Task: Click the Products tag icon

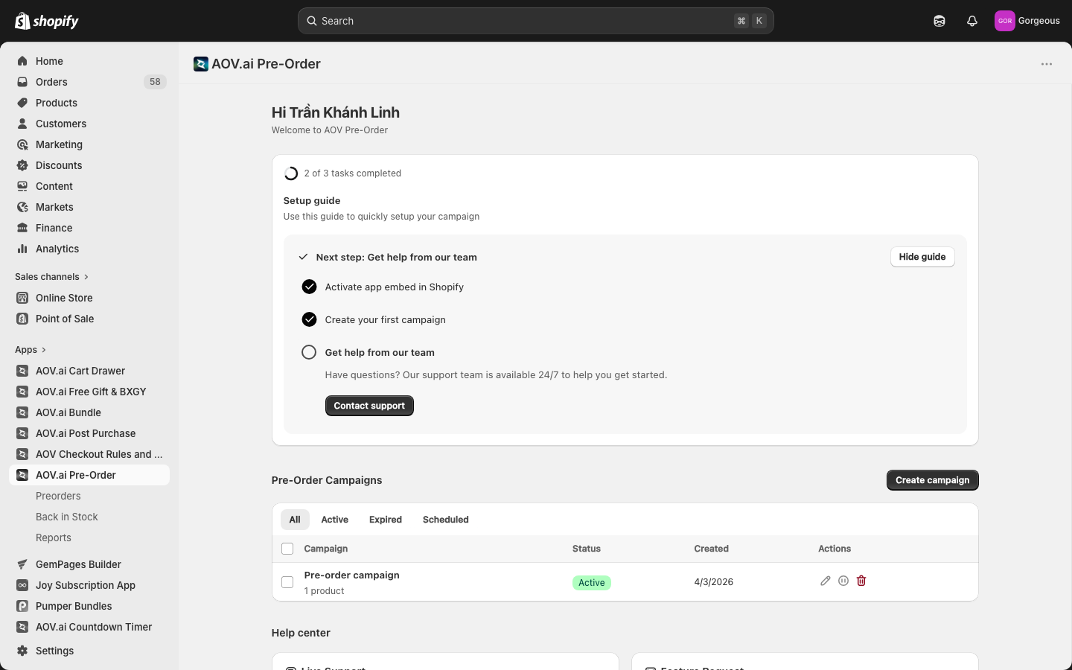Action: point(22,103)
